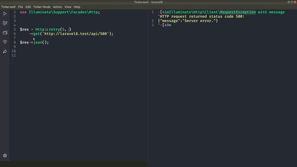Click the '[49m' output on line 3
The width and height of the screenshot is (297, 167).
(167, 25)
